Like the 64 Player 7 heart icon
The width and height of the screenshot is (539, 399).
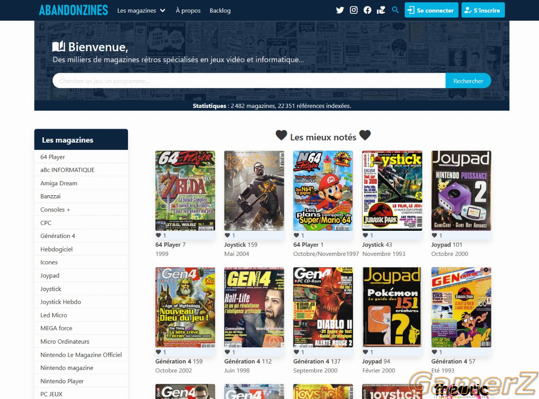(158, 235)
